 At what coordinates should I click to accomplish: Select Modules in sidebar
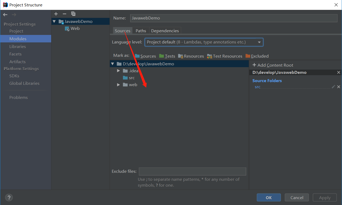(26, 39)
